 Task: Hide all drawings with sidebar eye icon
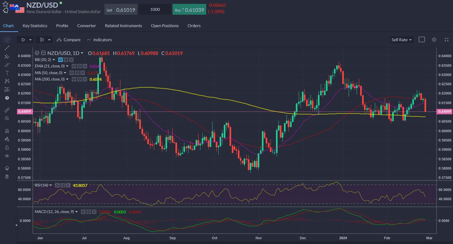[7, 156]
